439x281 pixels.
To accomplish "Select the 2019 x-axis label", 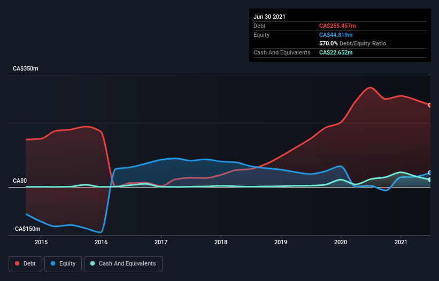I will tap(281, 242).
